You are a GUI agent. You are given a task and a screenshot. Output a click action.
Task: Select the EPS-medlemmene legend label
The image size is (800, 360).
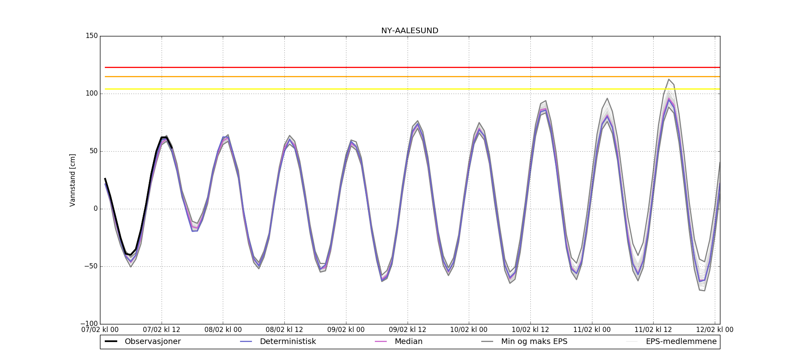[681, 342]
